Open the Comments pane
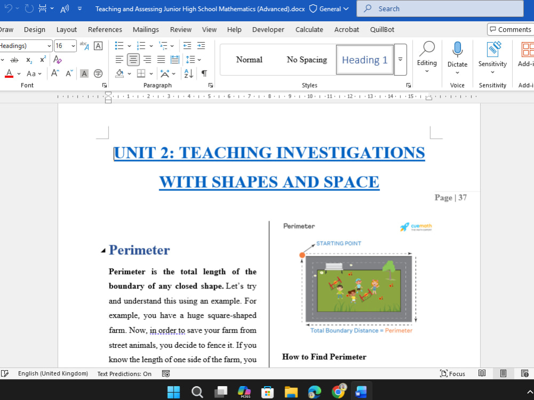The height and width of the screenshot is (400, 534). (x=510, y=29)
